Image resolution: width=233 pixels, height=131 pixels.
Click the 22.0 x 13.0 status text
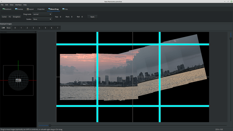click(219, 129)
